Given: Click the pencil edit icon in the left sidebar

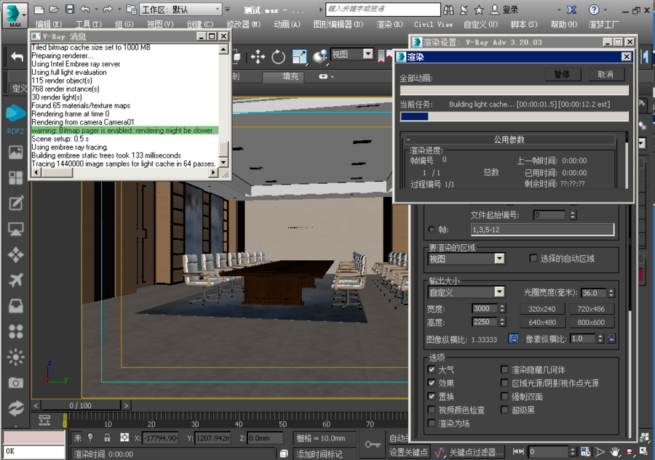Looking at the screenshot, I should (x=16, y=203).
